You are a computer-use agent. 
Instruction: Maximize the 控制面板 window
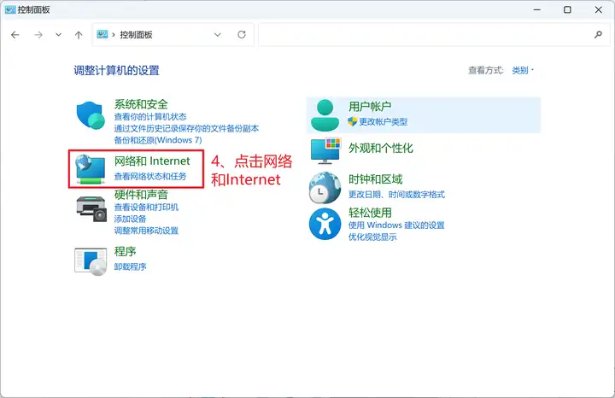(567, 9)
